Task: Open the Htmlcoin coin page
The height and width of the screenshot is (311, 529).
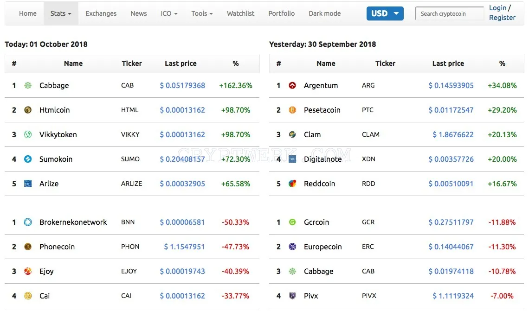Action: tap(54, 110)
